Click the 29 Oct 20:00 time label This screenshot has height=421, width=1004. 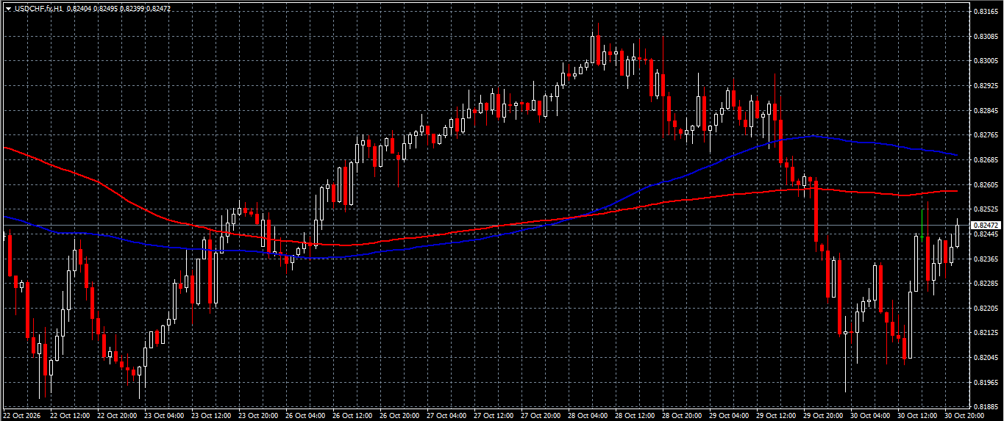point(823,416)
